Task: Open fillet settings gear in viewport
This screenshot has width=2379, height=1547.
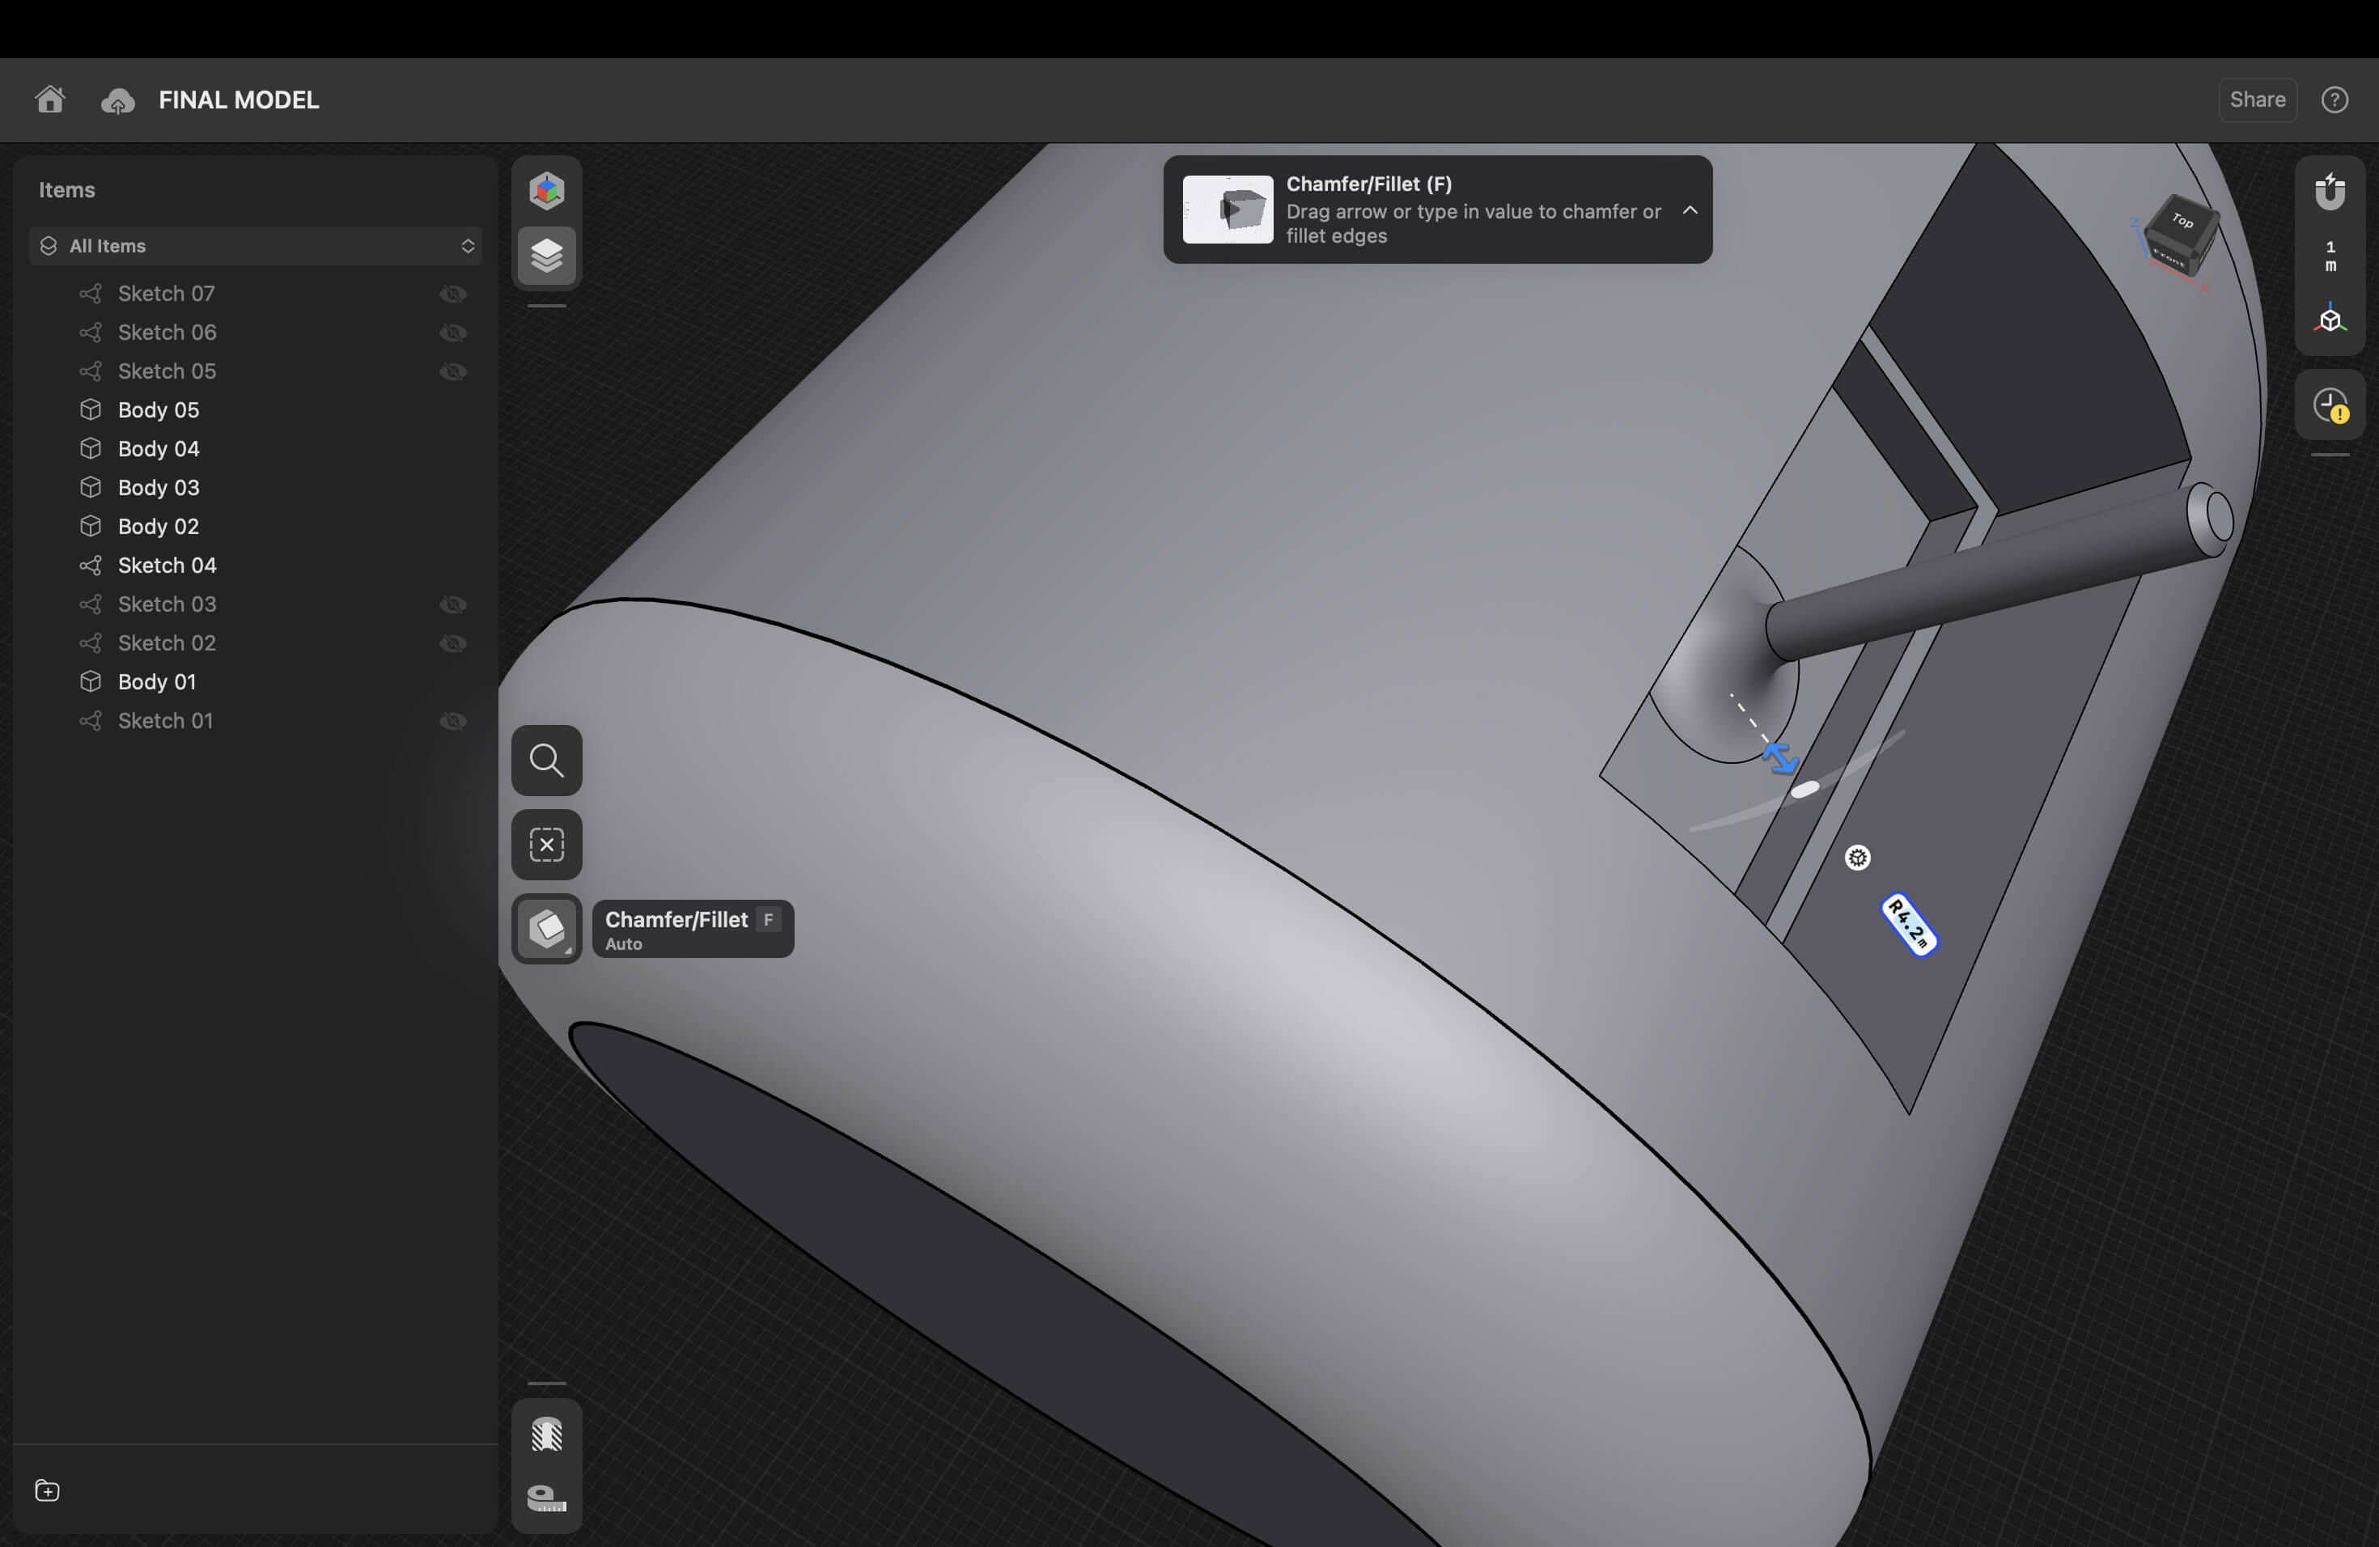Action: [x=1857, y=858]
